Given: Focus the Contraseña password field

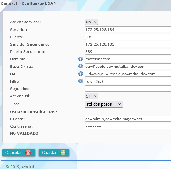Looking at the screenshot, I should coord(128,126).
